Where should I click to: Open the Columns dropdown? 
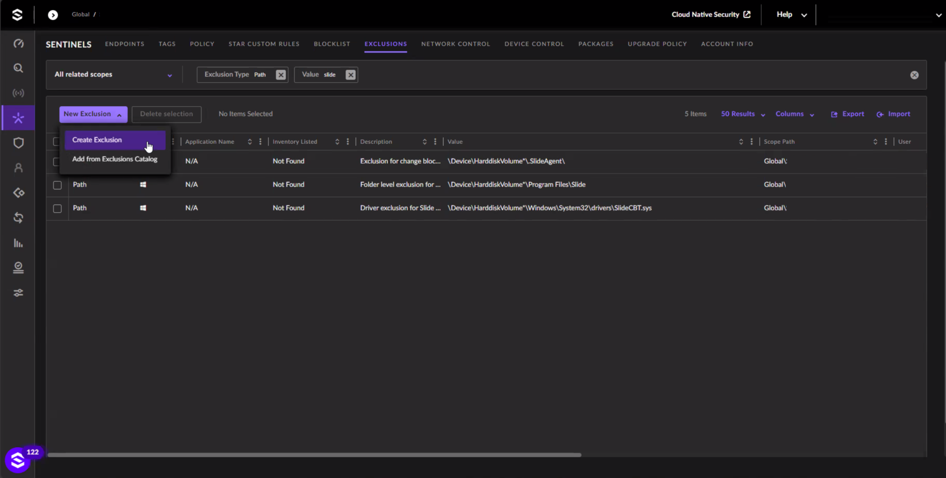[795, 114]
